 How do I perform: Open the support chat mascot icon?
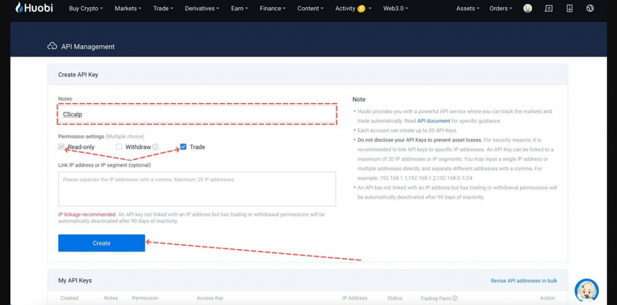pyautogui.click(x=586, y=291)
